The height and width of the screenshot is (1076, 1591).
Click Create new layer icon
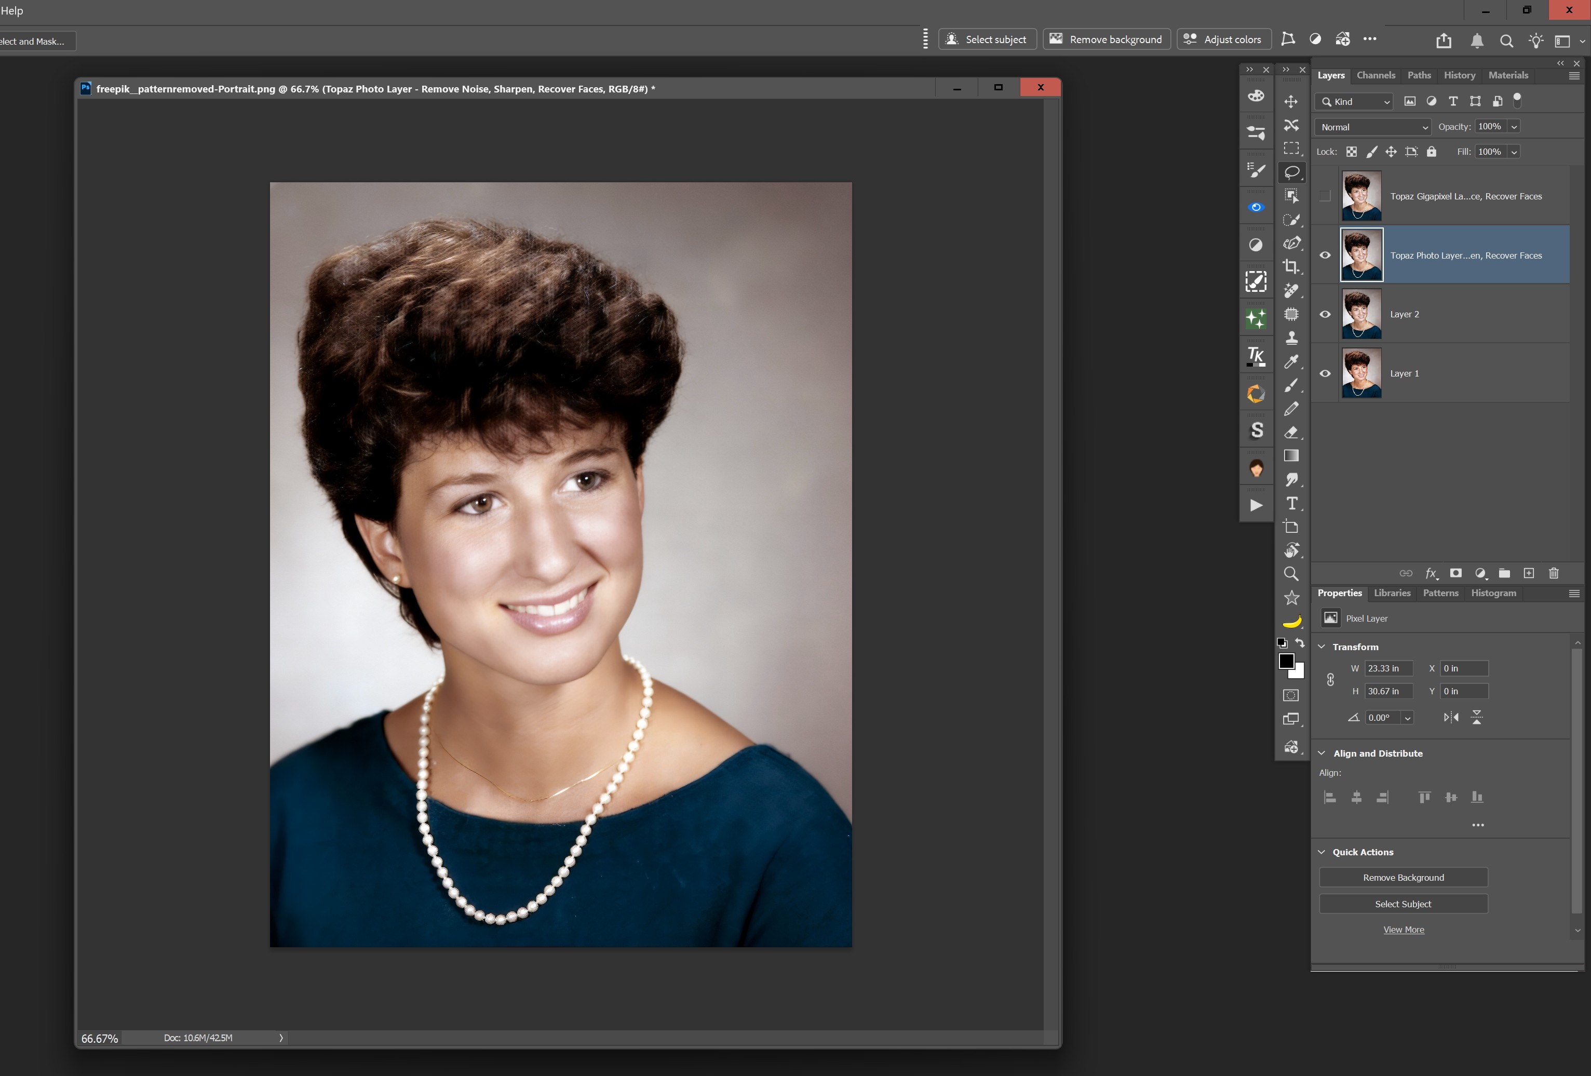(x=1529, y=573)
